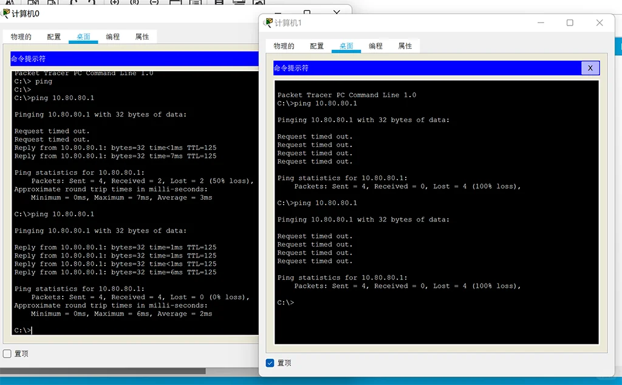Uncheck 置顶 checkbox in 计算机1 window

[270, 363]
